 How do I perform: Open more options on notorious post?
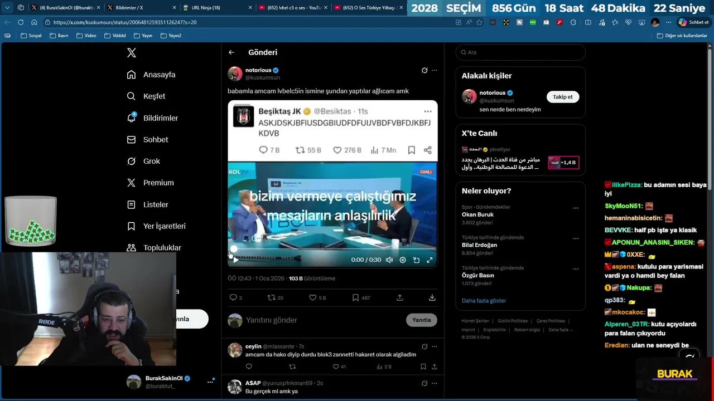coord(435,70)
